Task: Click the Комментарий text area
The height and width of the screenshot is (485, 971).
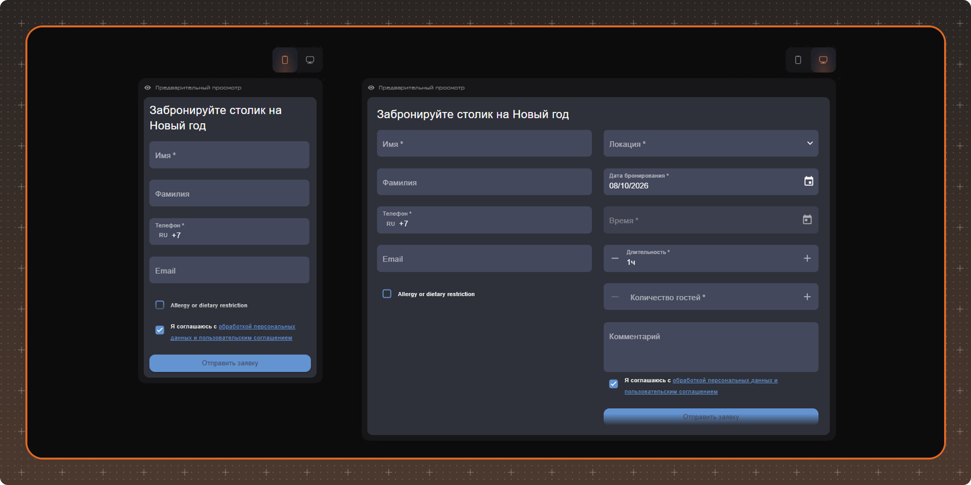Action: click(x=711, y=347)
